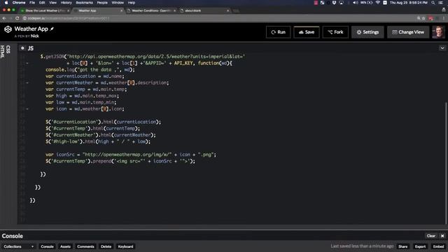Open Embed options

click(x=438, y=246)
